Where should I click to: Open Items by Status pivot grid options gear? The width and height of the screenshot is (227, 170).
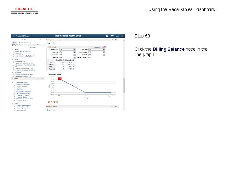pyautogui.click(x=48, y=110)
